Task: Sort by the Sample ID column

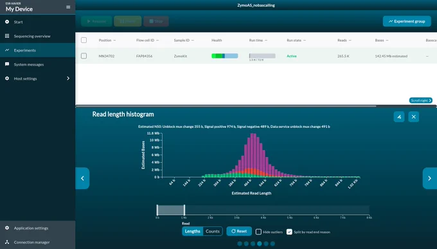Action: pyautogui.click(x=184, y=40)
